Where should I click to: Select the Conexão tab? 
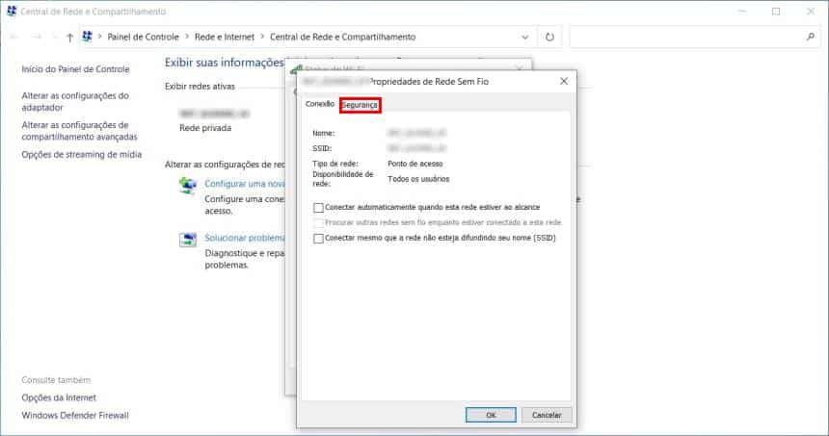319,104
